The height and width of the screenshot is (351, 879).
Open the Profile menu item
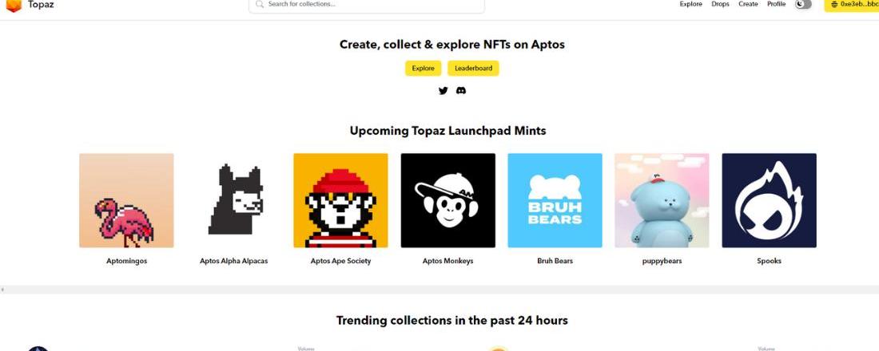tap(776, 4)
